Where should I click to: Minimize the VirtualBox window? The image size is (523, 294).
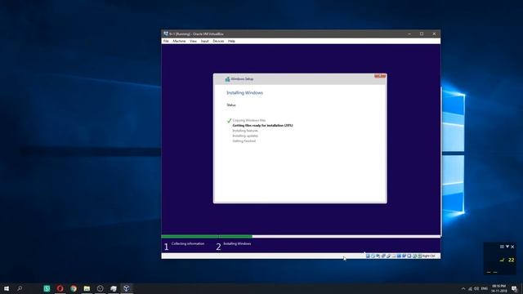[x=409, y=33]
